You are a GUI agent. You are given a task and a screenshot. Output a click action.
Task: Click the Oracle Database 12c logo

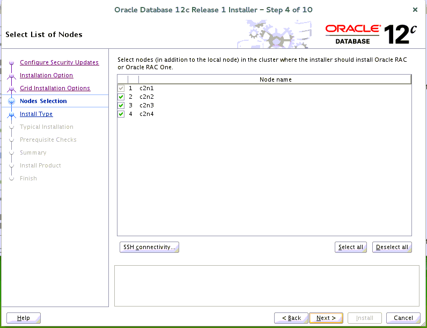[371, 34]
